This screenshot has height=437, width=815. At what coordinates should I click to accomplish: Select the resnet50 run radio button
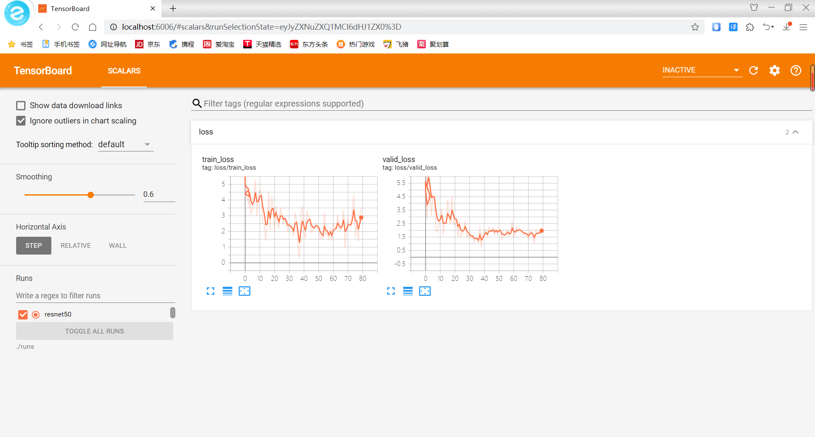36,314
